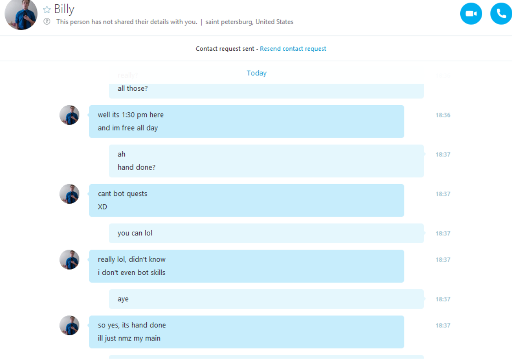Click the 'ill just nmz my main' message
This screenshot has width=512, height=362.
point(129,338)
